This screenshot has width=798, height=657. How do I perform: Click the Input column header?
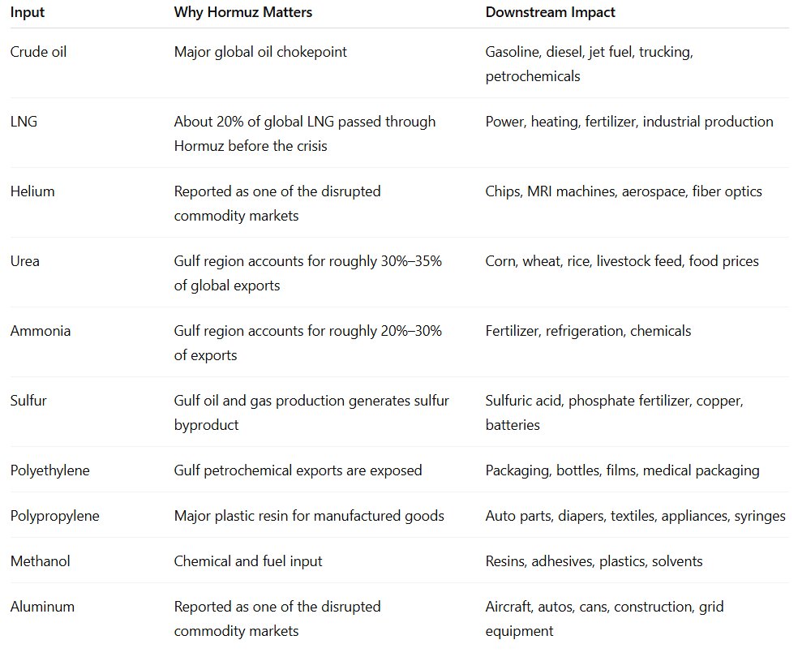[x=28, y=12]
